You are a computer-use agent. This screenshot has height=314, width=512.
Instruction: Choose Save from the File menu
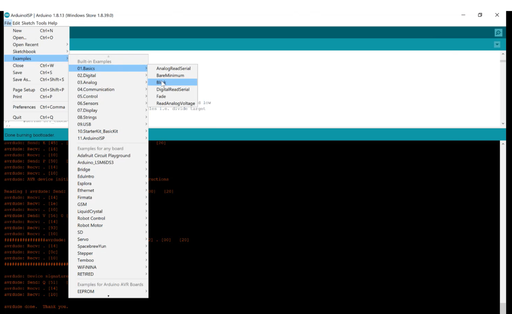point(37,73)
